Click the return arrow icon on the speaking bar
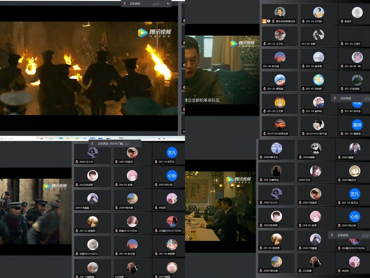The image size is (370, 278). tap(168, 4)
